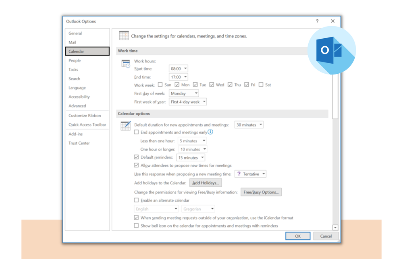Open the One hour or longer dropdown
403x259 pixels.
[x=193, y=149]
